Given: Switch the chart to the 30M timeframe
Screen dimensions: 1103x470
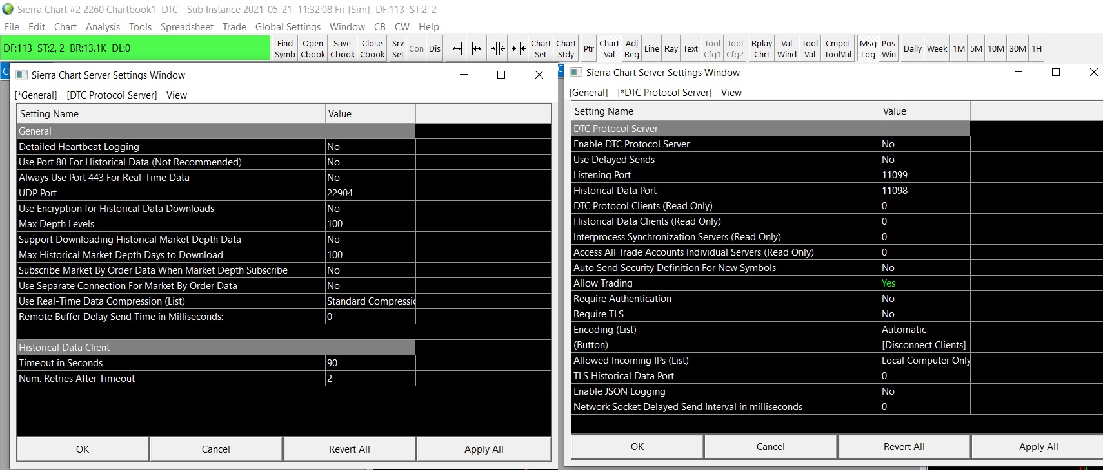Looking at the screenshot, I should point(1018,49).
